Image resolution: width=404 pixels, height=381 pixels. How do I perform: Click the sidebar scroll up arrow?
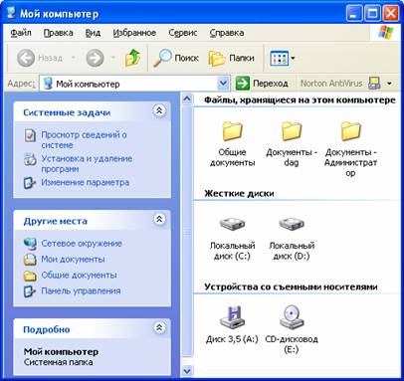click(x=187, y=98)
